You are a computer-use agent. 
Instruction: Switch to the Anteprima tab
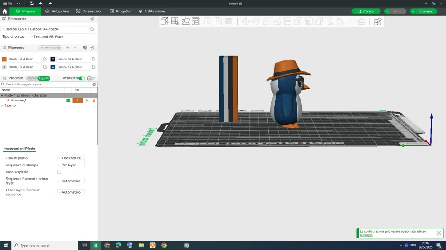point(57,12)
